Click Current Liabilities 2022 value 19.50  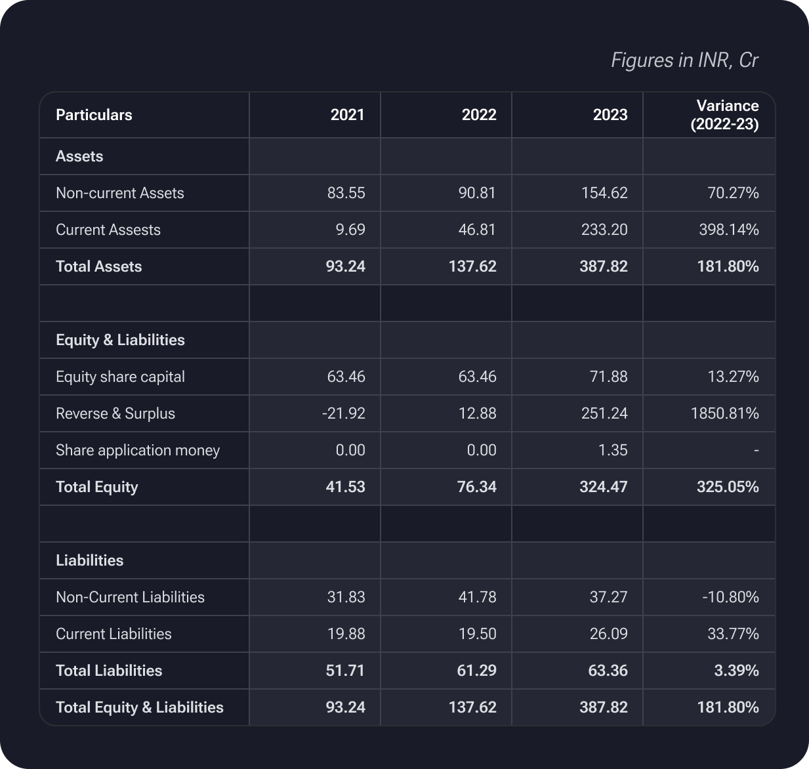coord(477,634)
